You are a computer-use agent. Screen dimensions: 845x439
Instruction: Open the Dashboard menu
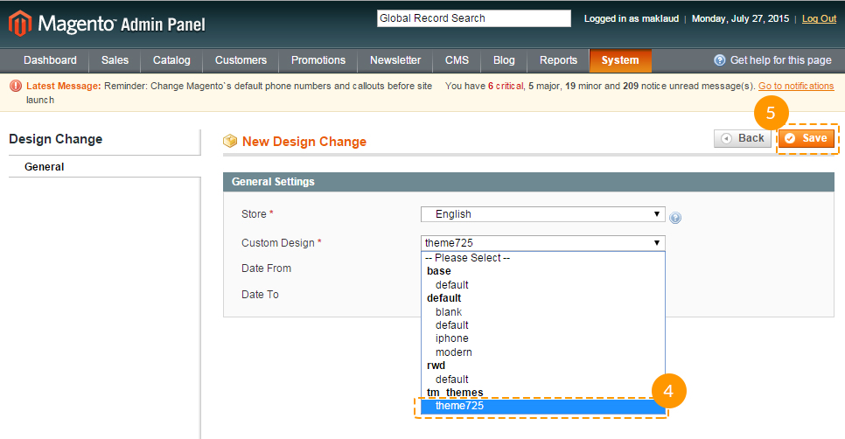click(50, 60)
